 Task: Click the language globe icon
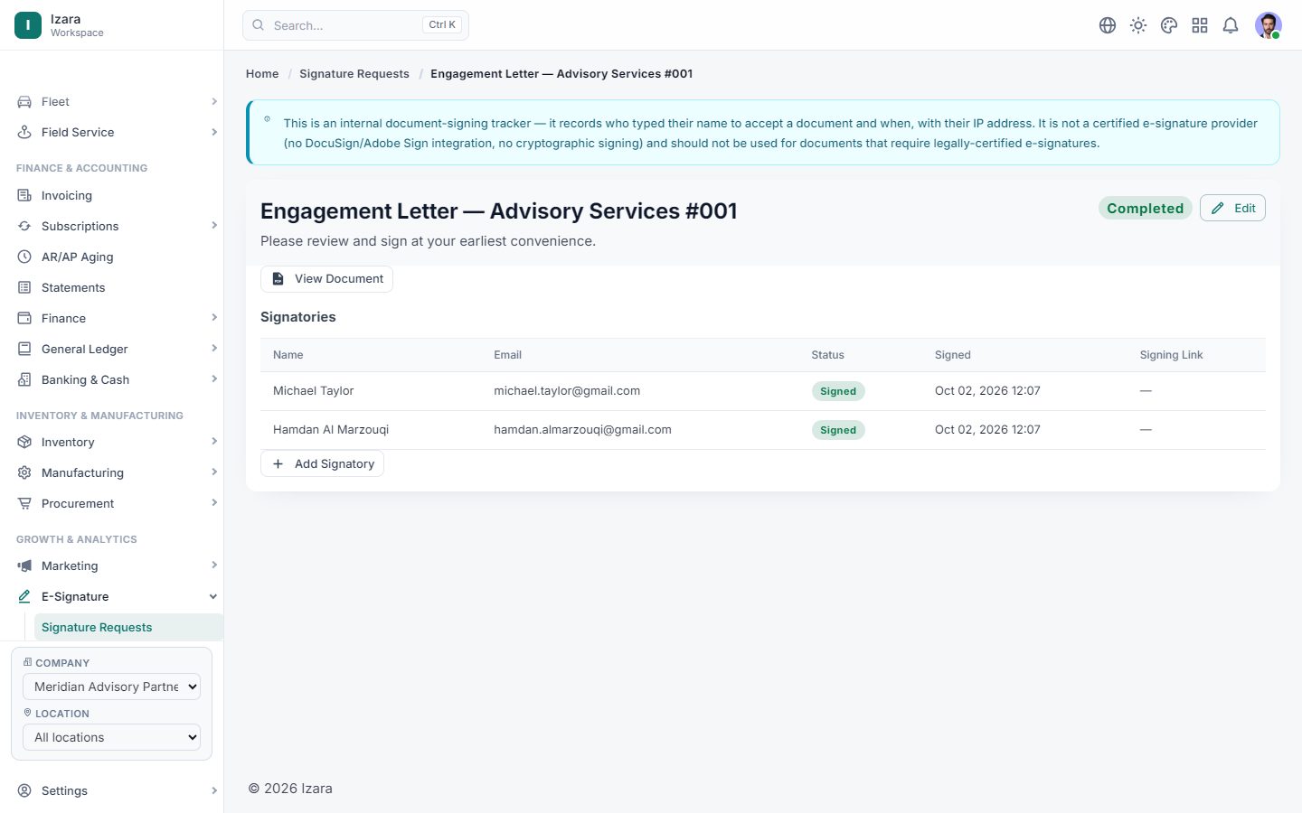click(1108, 25)
